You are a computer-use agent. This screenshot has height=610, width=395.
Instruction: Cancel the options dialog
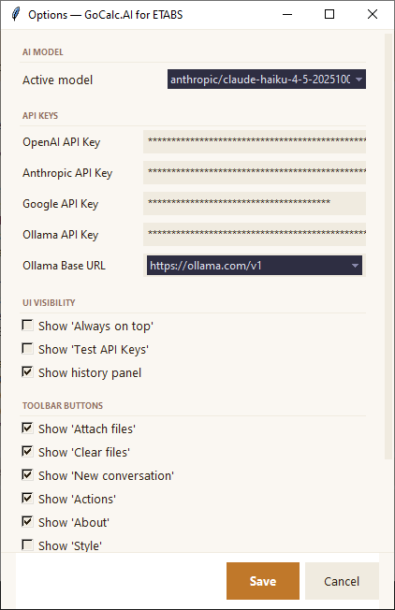(342, 581)
